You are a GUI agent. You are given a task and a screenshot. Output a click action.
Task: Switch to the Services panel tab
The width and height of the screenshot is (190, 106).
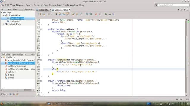pyautogui.click(x=28, y=9)
